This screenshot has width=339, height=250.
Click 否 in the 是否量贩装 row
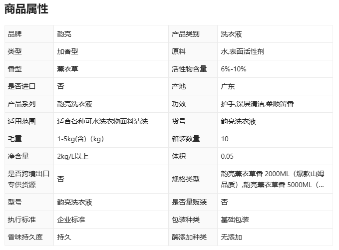pyautogui.click(x=224, y=202)
